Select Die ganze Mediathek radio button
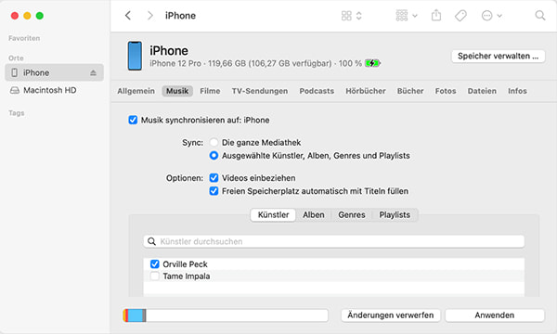Image resolution: width=557 pixels, height=334 pixels. click(214, 143)
